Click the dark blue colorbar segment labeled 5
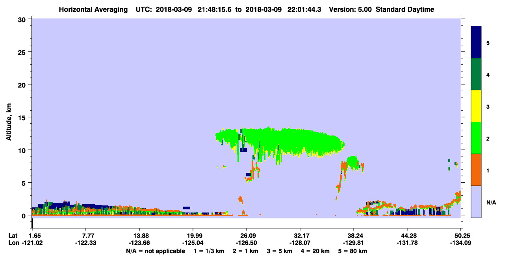 tap(476, 42)
